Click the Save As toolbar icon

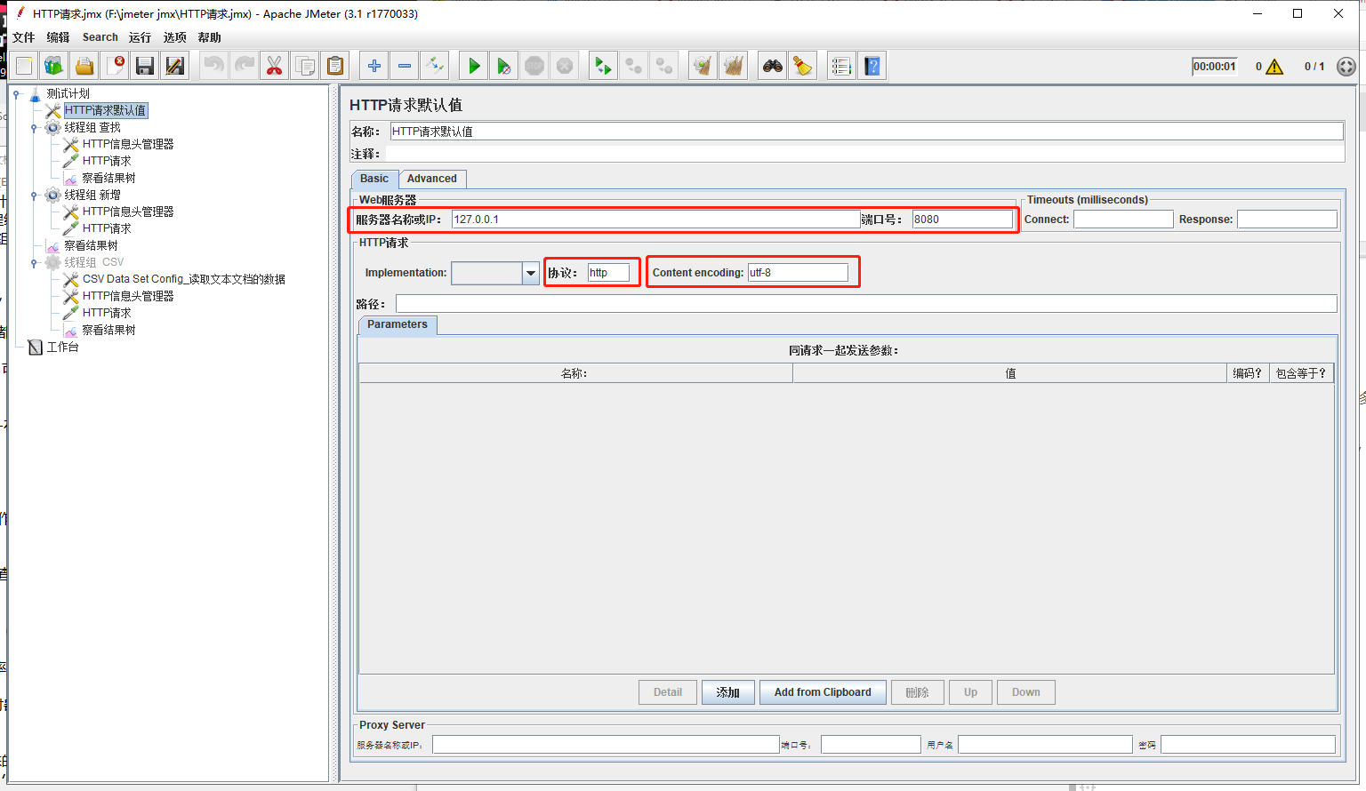[175, 66]
